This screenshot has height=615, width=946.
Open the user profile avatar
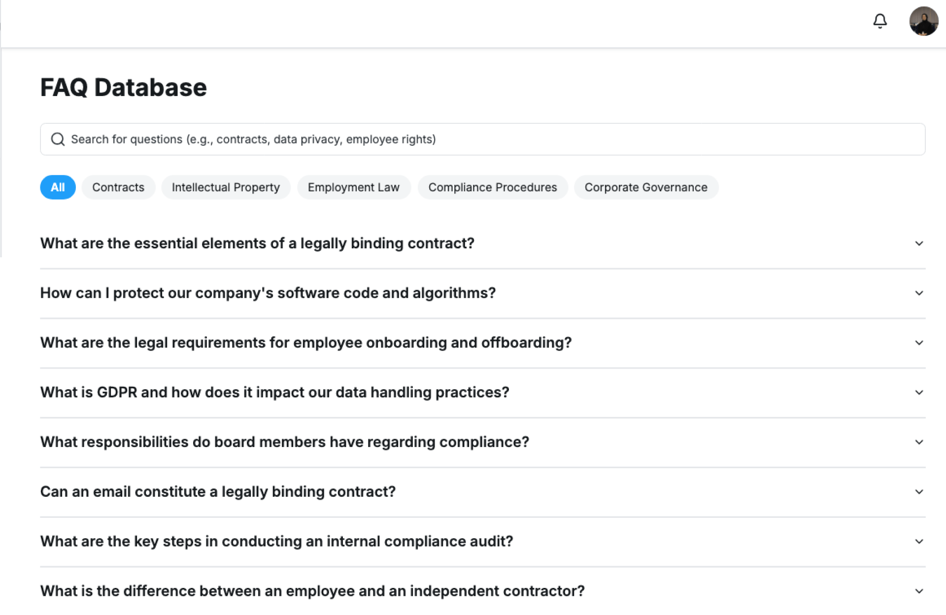pos(923,21)
